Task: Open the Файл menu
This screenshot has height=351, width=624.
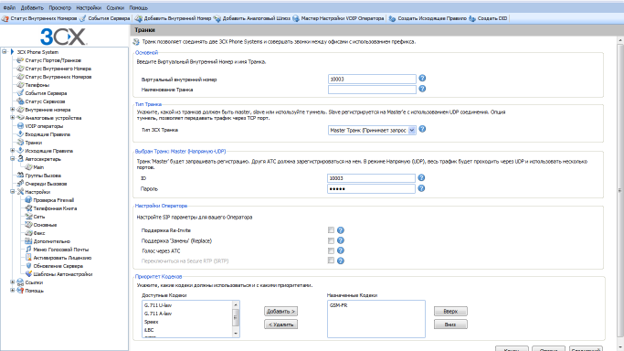Action: coord(9,7)
